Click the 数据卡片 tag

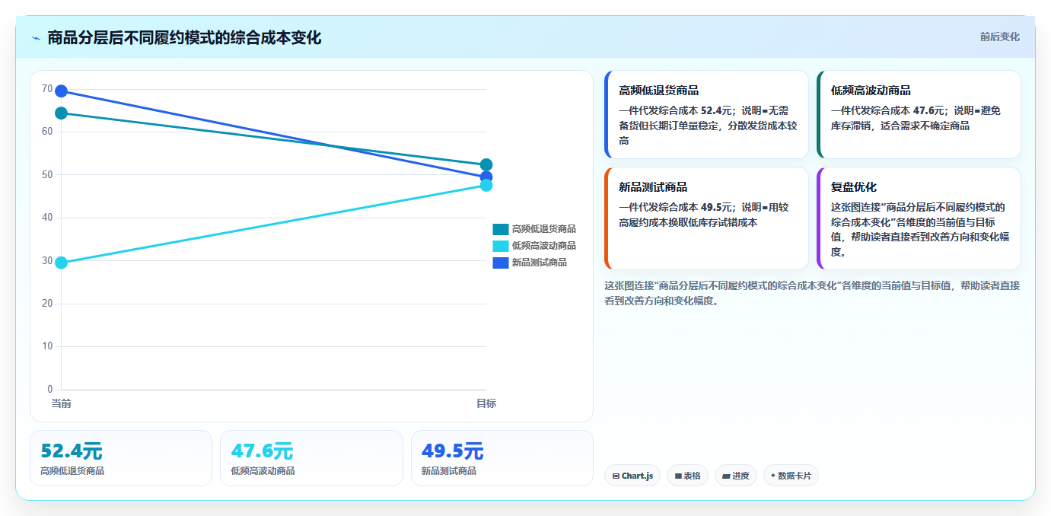(791, 476)
